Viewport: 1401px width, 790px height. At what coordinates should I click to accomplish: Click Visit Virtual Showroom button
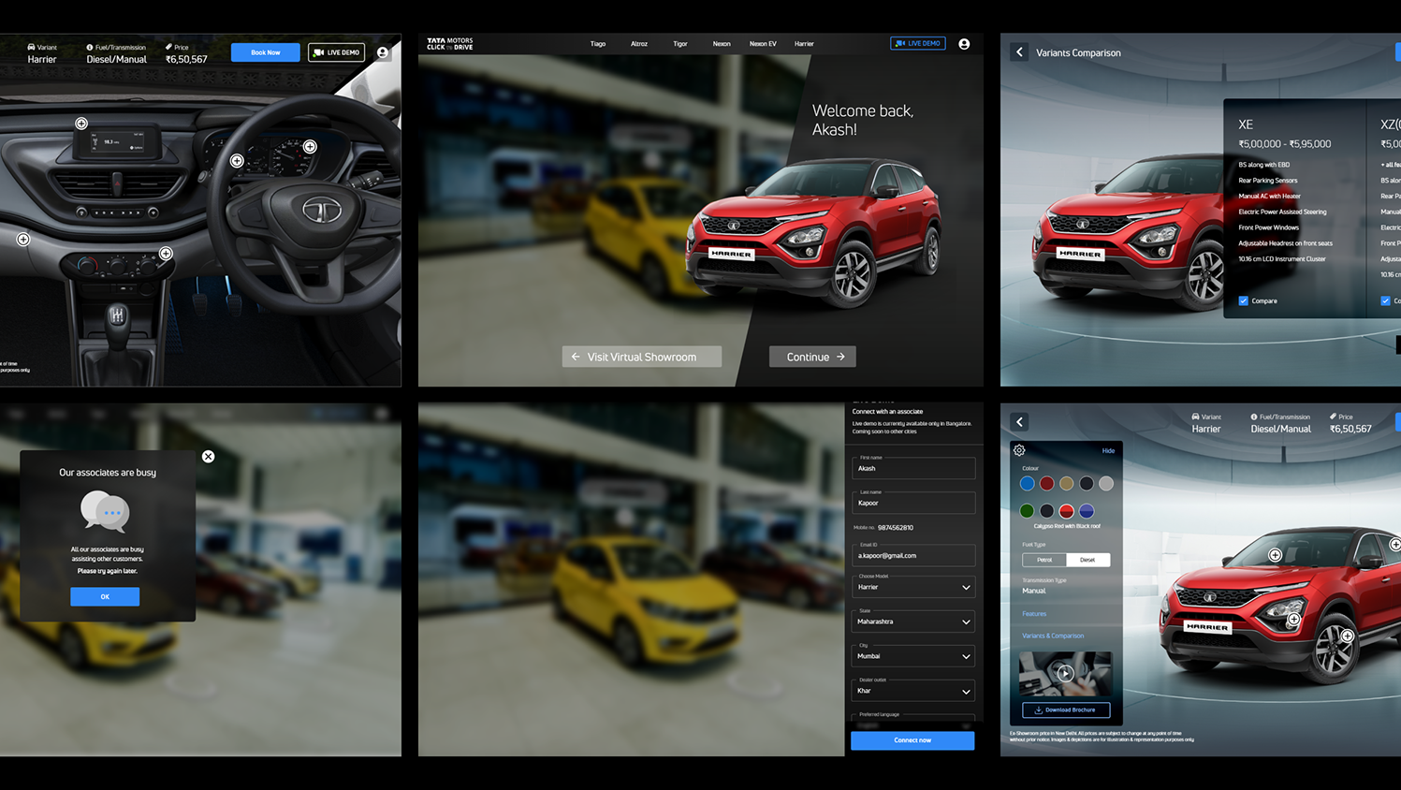(x=641, y=357)
